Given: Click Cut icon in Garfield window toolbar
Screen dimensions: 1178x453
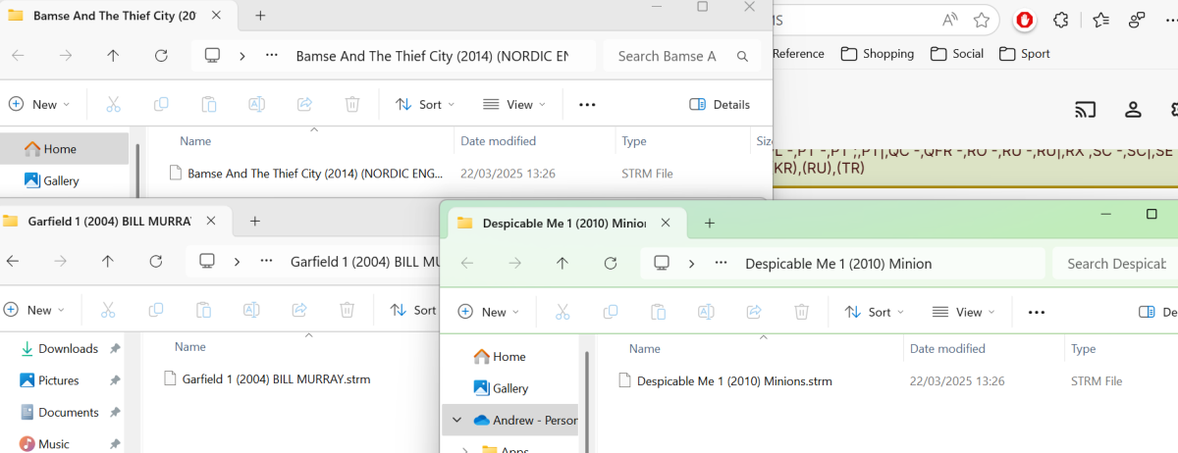Looking at the screenshot, I should [x=108, y=310].
